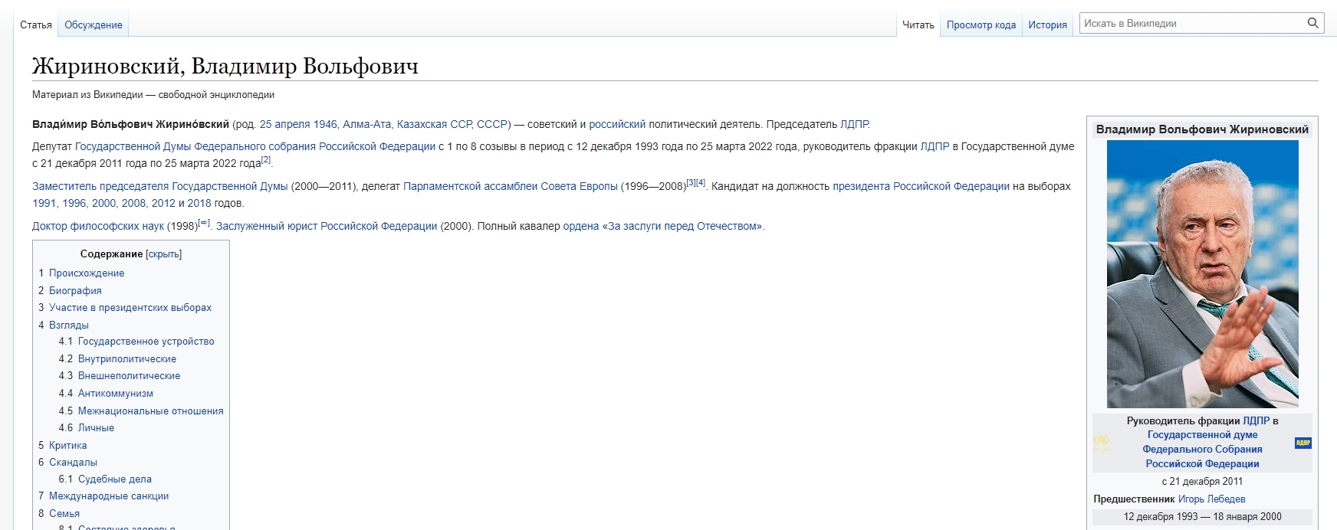
Task: Click the blue ЛДПР flag icon in infobox
Action: [x=1303, y=443]
